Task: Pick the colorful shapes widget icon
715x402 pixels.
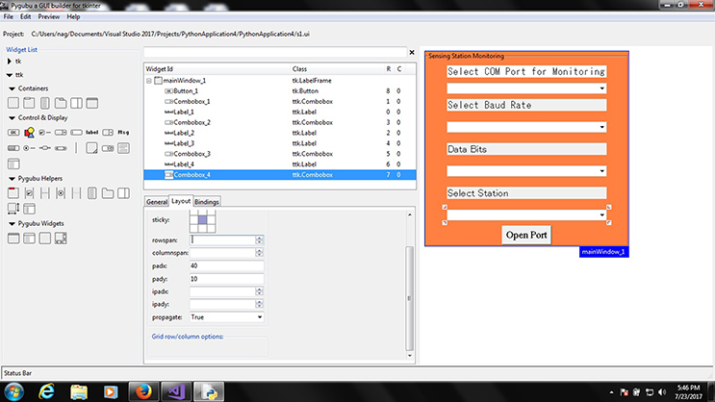Action: click(29, 132)
